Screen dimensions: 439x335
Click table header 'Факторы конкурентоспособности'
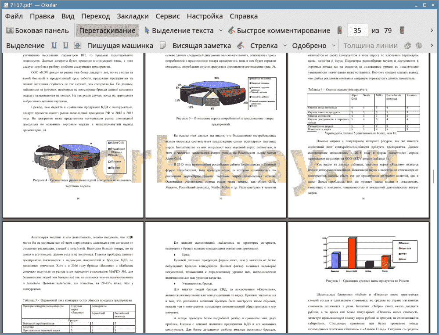[x=43, y=306]
